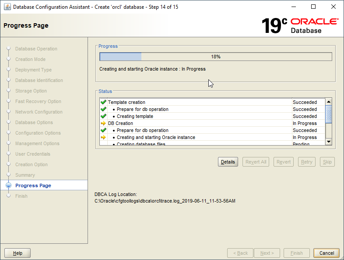Click the Skip button
344x260 pixels.
327,162
